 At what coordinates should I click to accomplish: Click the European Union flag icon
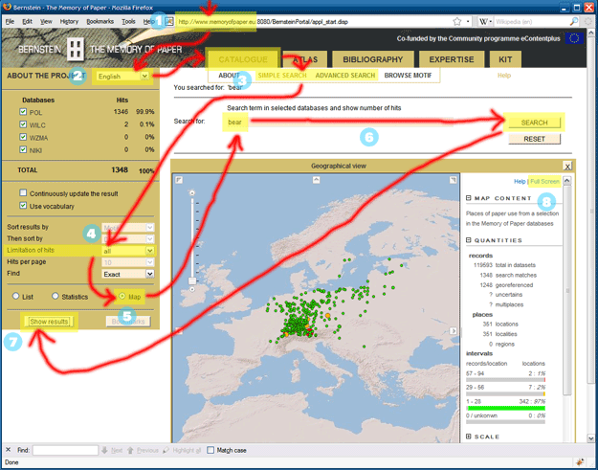point(574,38)
